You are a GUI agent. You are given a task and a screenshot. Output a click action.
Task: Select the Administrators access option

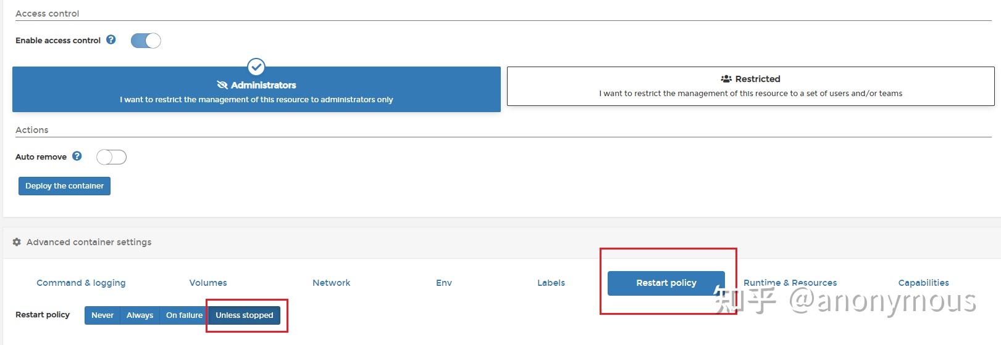(x=256, y=89)
